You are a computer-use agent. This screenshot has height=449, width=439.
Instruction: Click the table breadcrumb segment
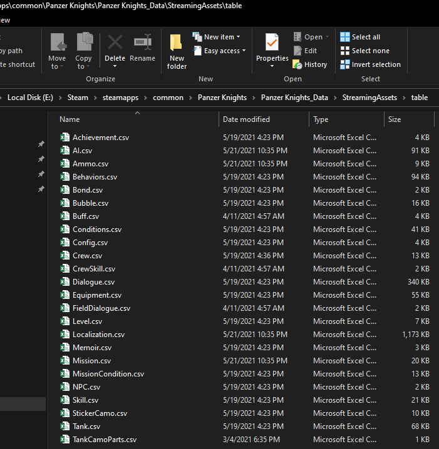coord(419,98)
